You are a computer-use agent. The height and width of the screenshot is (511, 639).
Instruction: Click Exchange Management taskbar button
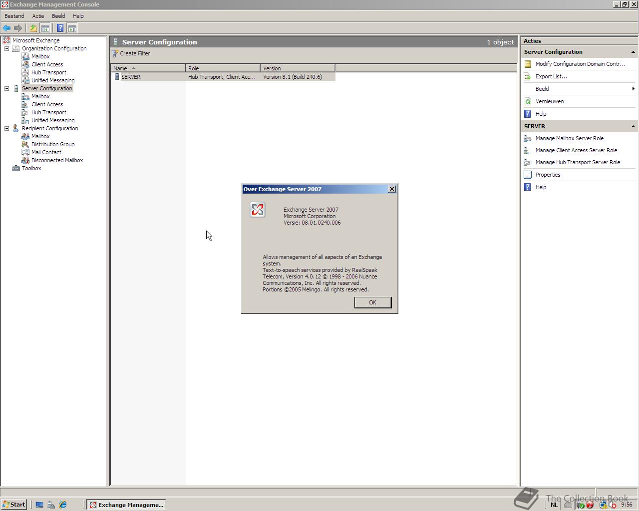click(x=126, y=505)
